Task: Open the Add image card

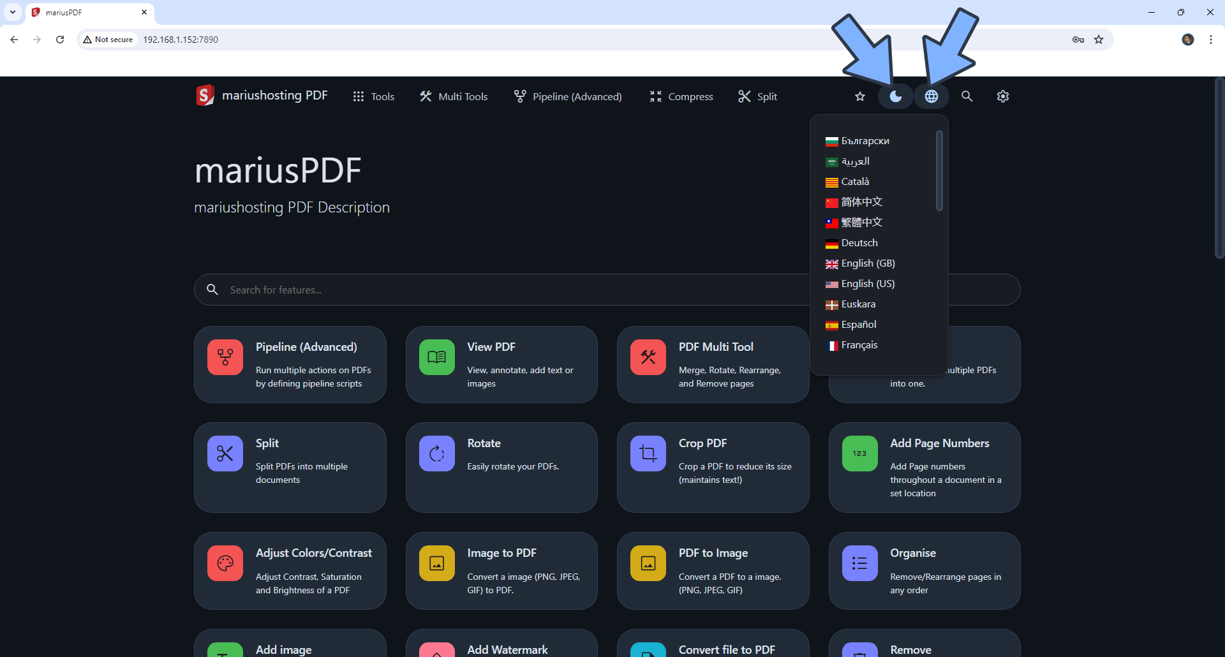Action: pos(290,643)
